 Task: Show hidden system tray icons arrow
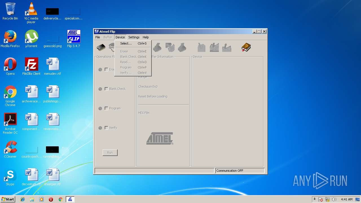(x=314, y=199)
